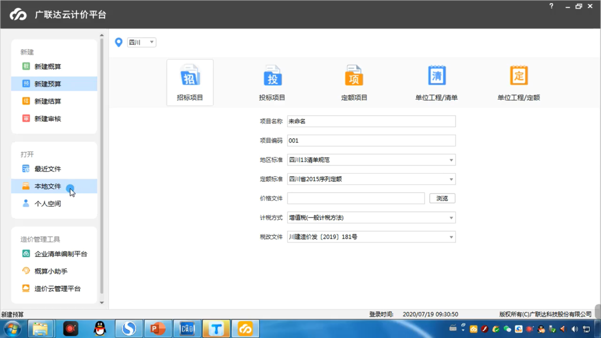Screen dimensions: 601x338
Task: Click the 项目名称 input field
Action: [x=371, y=121]
